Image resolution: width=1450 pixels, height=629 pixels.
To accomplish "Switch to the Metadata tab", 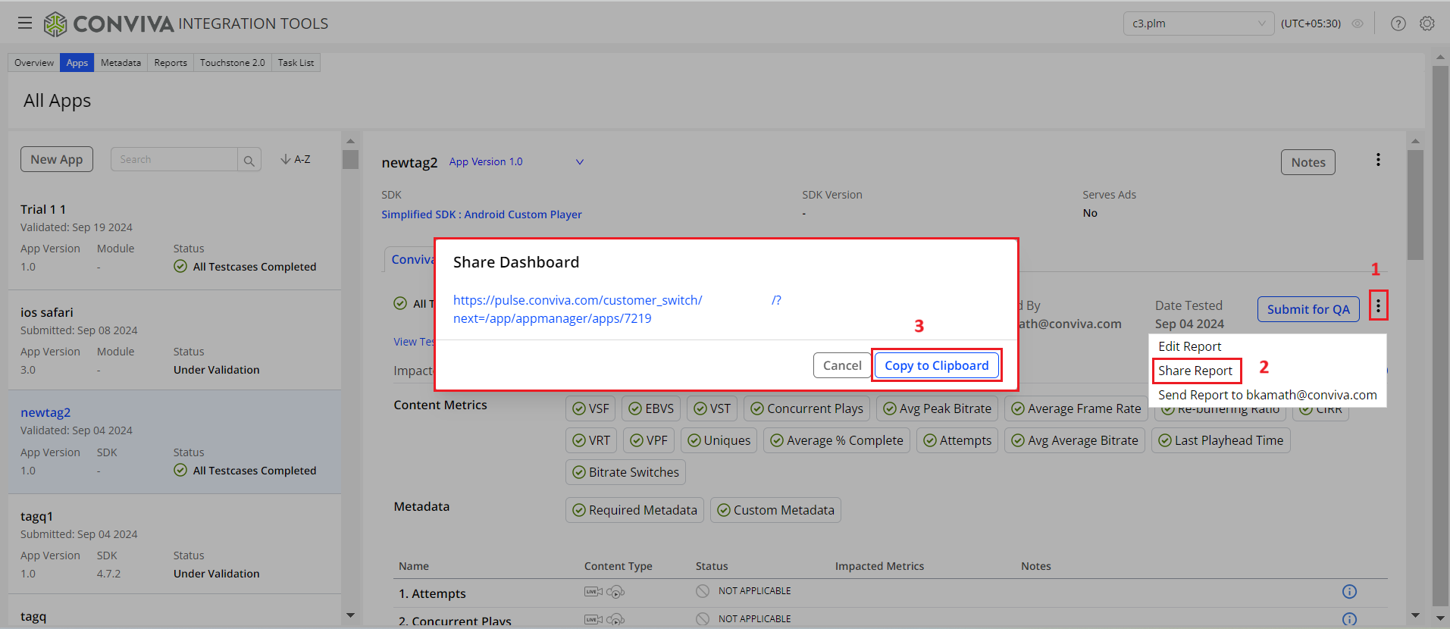I will [121, 63].
